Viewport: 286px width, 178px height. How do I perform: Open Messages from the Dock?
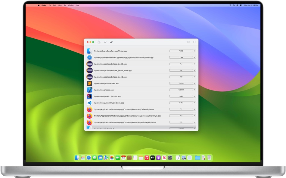coord(95,158)
